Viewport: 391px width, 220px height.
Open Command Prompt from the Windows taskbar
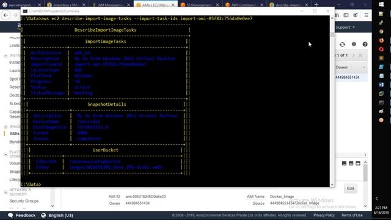(x=381, y=103)
